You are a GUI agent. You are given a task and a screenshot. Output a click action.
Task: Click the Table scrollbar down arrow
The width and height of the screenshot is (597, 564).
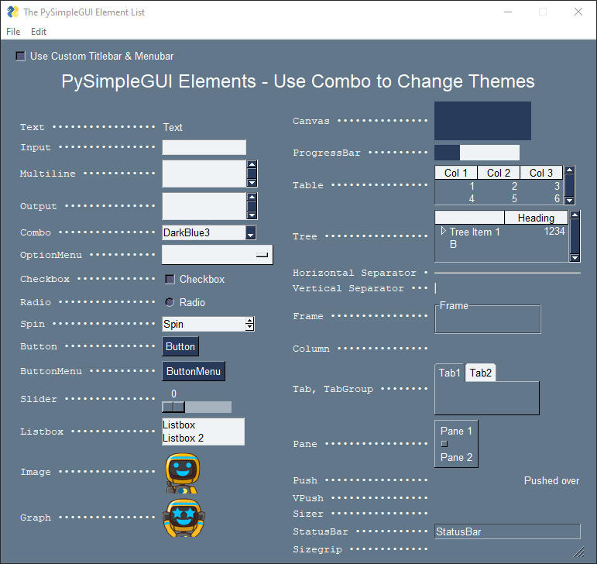[569, 201]
